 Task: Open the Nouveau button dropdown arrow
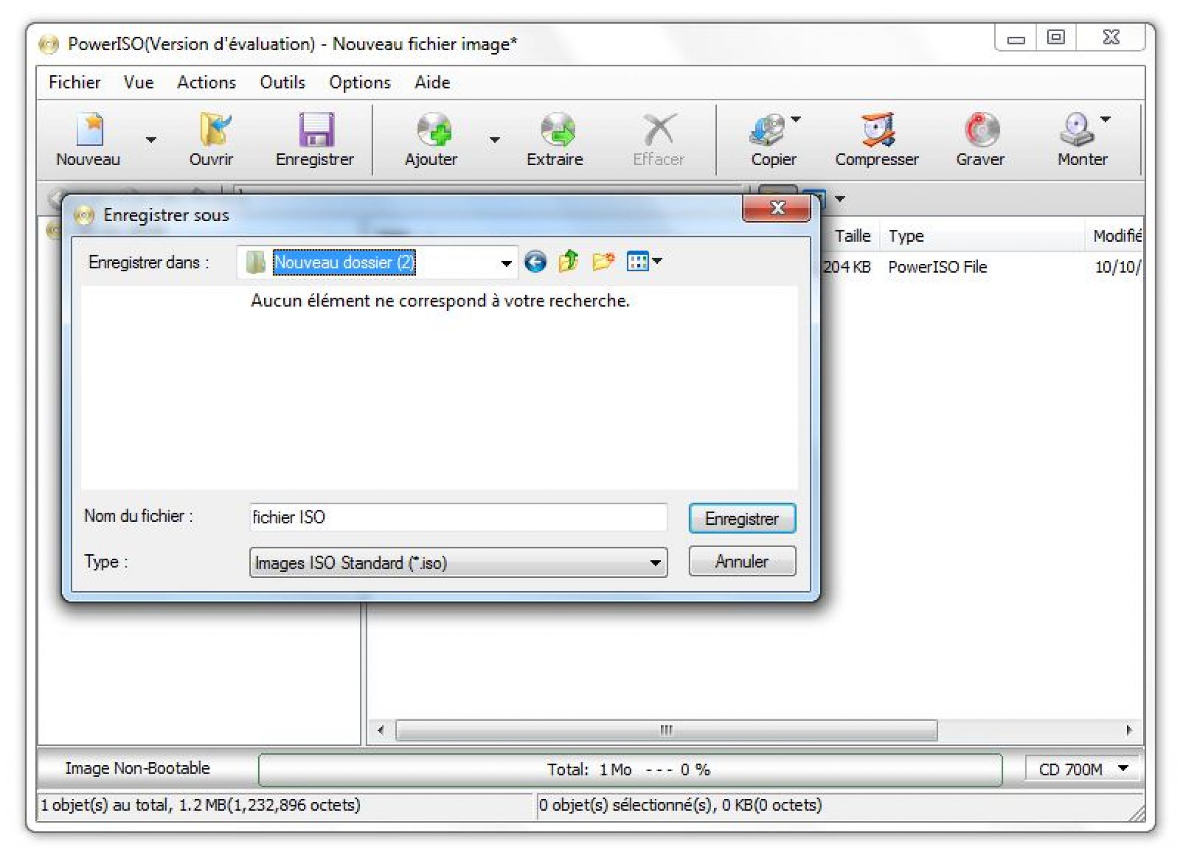(151, 140)
